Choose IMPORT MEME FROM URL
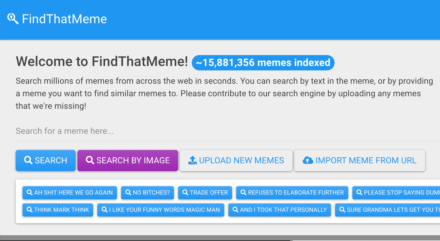This screenshot has height=241, width=440. coord(360,160)
